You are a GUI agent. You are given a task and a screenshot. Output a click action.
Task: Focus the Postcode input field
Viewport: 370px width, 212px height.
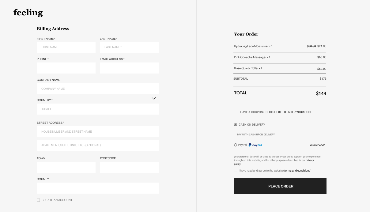(x=129, y=167)
